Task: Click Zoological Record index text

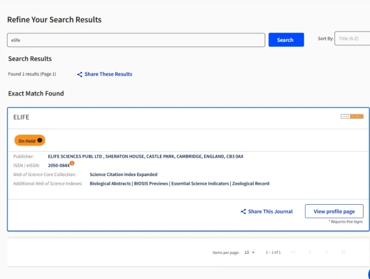Action: point(251,184)
